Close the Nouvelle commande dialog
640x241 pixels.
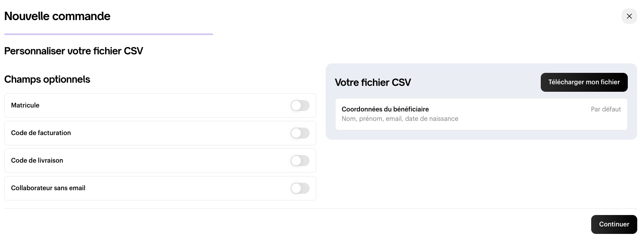629,16
